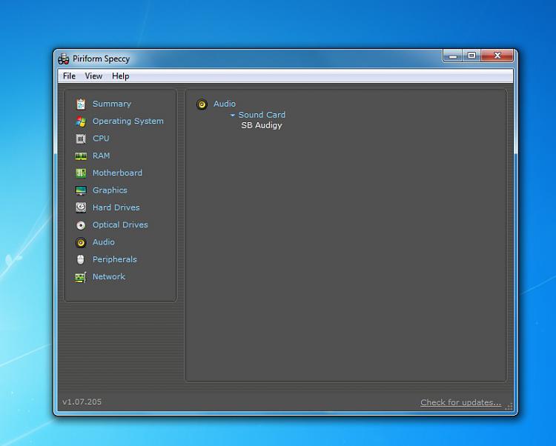Open the Optical Drives section
556x446 pixels.
[x=120, y=224]
